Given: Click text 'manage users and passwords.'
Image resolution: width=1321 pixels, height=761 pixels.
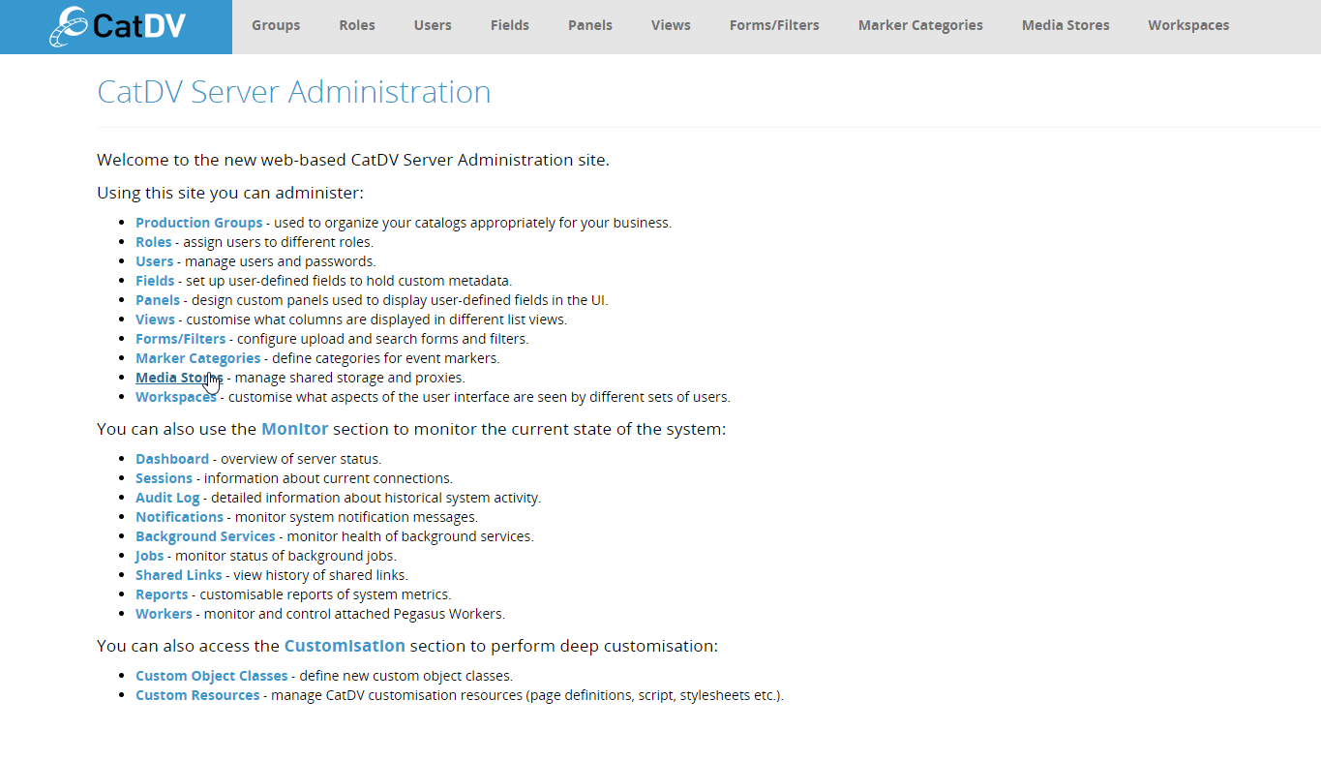Looking at the screenshot, I should [x=281, y=261].
